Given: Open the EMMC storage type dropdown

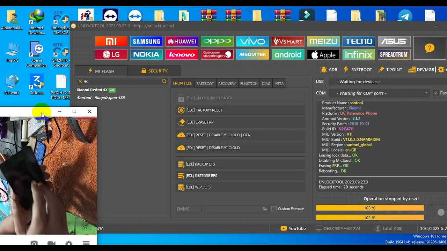Looking at the screenshot, I should coord(189,209).
